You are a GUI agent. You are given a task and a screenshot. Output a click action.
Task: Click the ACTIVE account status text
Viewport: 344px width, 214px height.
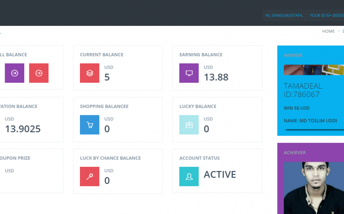(220, 175)
